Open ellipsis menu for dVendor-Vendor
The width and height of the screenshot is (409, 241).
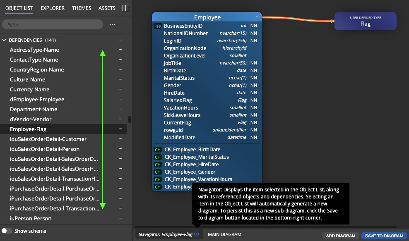(120, 119)
